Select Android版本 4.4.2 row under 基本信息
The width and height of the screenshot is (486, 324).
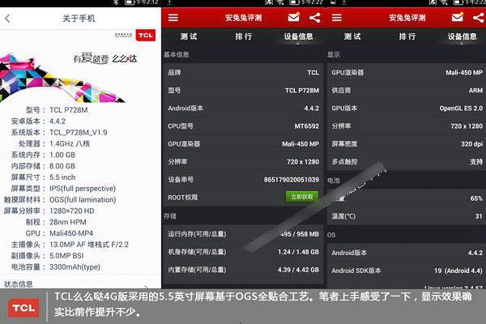(x=243, y=109)
